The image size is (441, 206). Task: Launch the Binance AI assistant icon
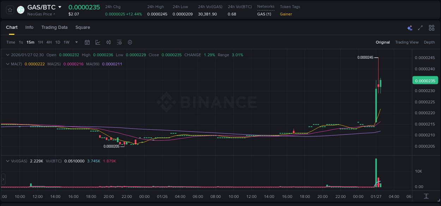(x=410, y=27)
